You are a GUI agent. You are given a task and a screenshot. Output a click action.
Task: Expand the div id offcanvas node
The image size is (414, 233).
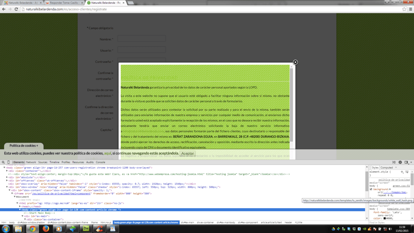(x=7, y=181)
